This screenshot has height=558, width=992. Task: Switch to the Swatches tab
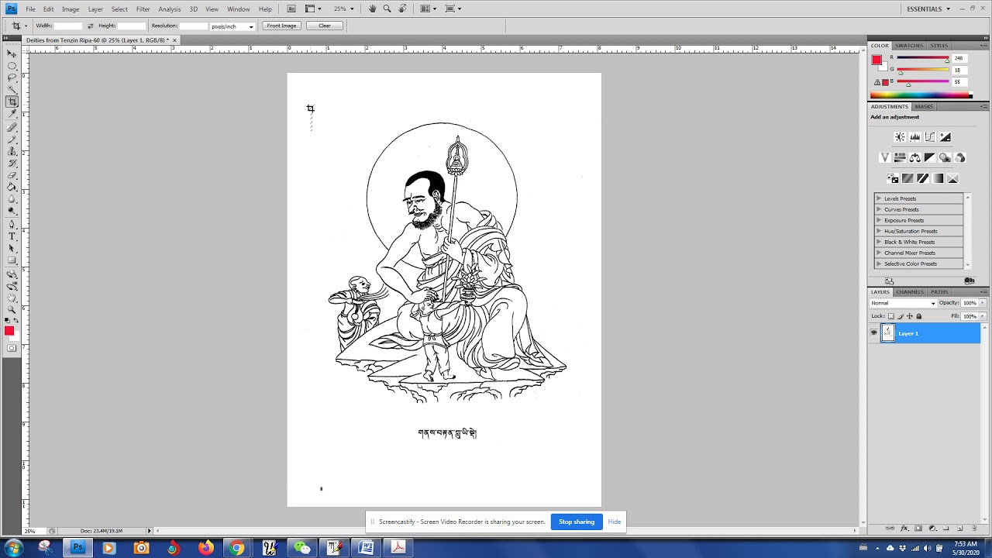909,46
